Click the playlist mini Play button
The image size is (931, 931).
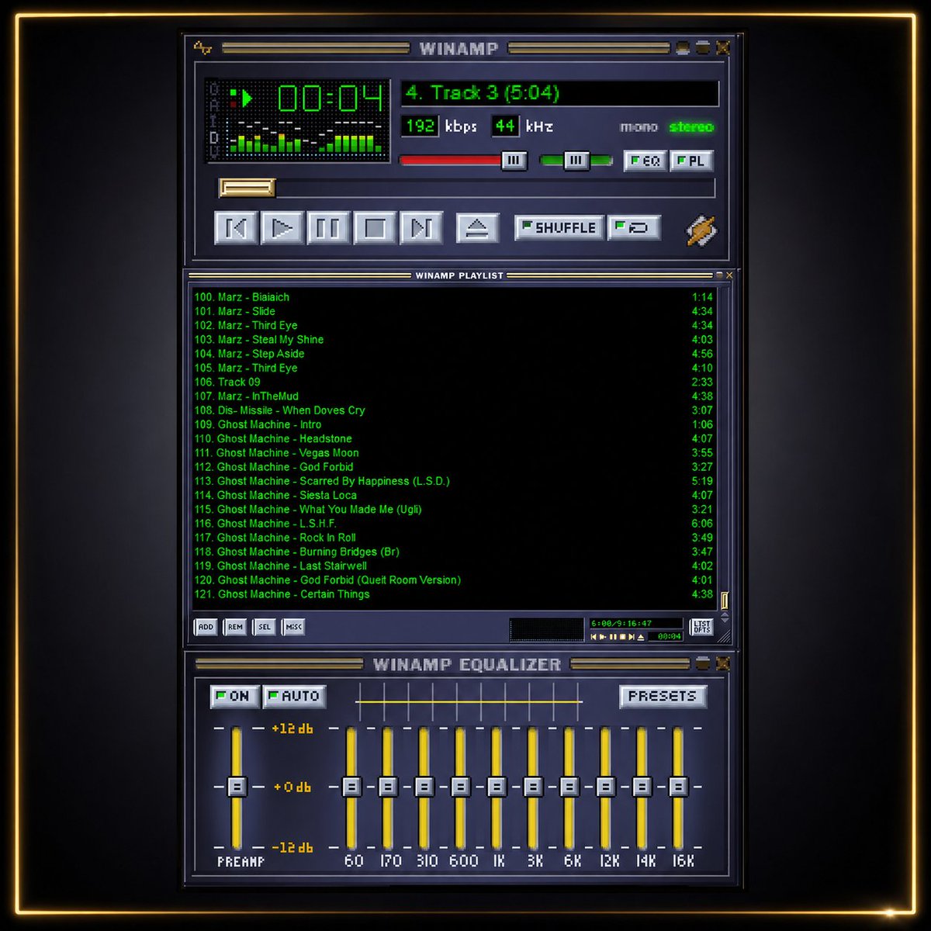point(604,637)
